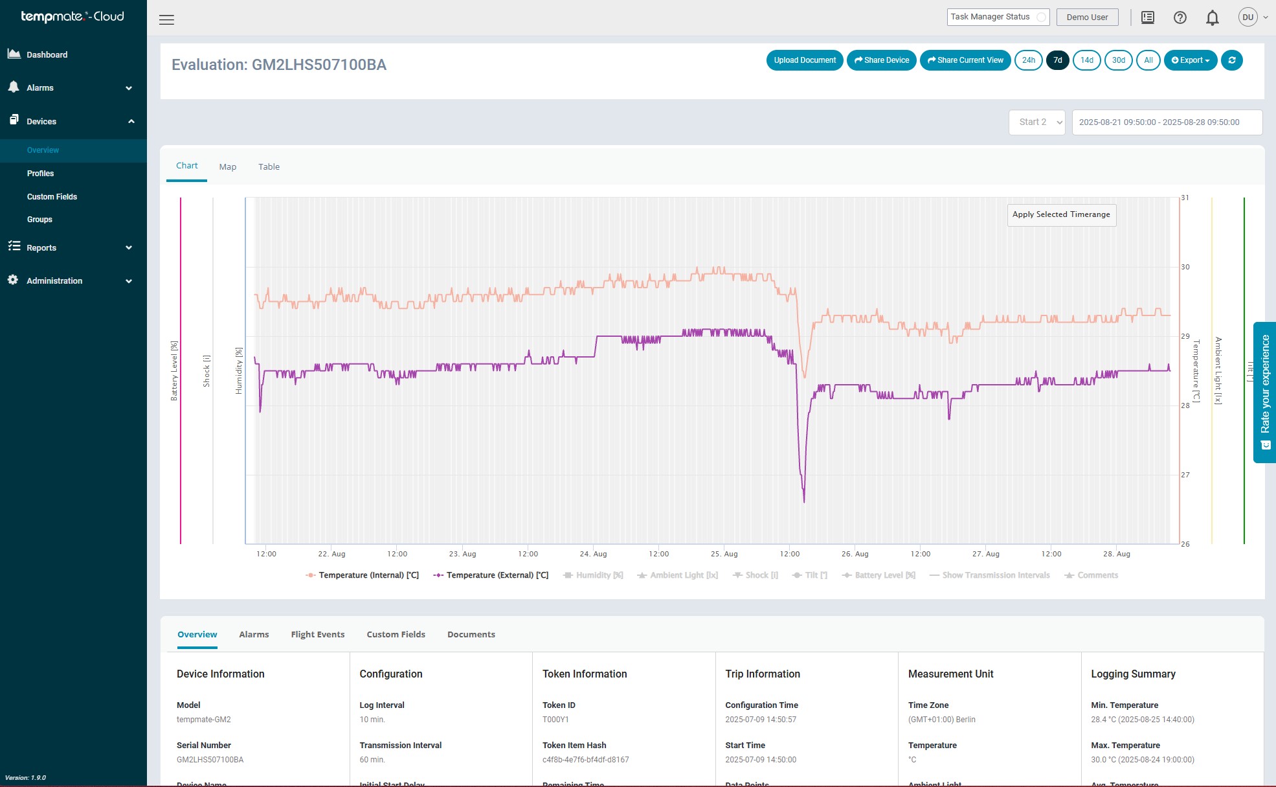Select the 30d time range button

pos(1118,60)
